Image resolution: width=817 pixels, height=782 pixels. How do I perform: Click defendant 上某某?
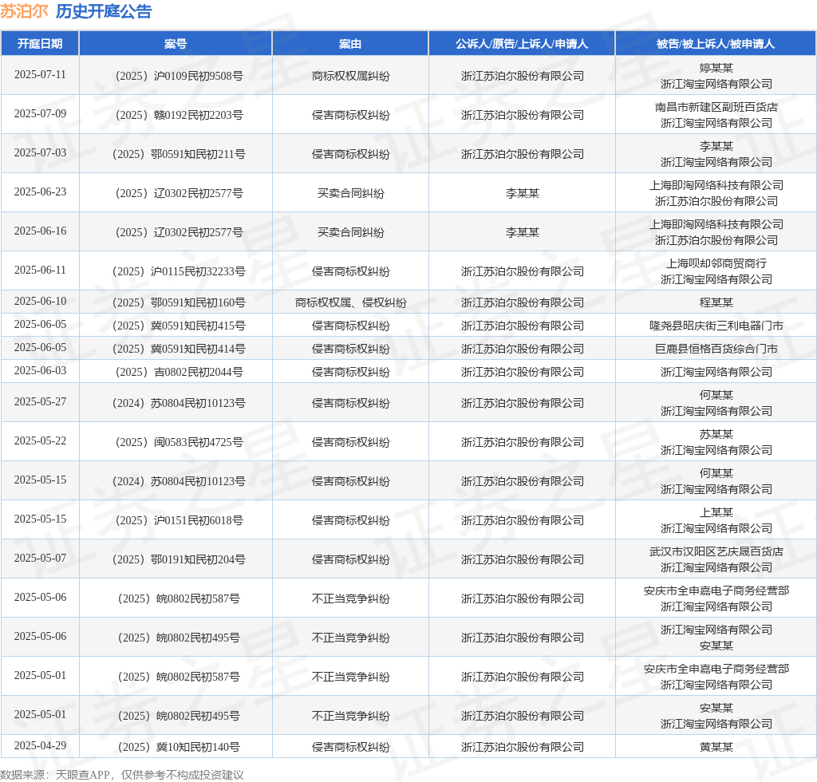point(716,512)
